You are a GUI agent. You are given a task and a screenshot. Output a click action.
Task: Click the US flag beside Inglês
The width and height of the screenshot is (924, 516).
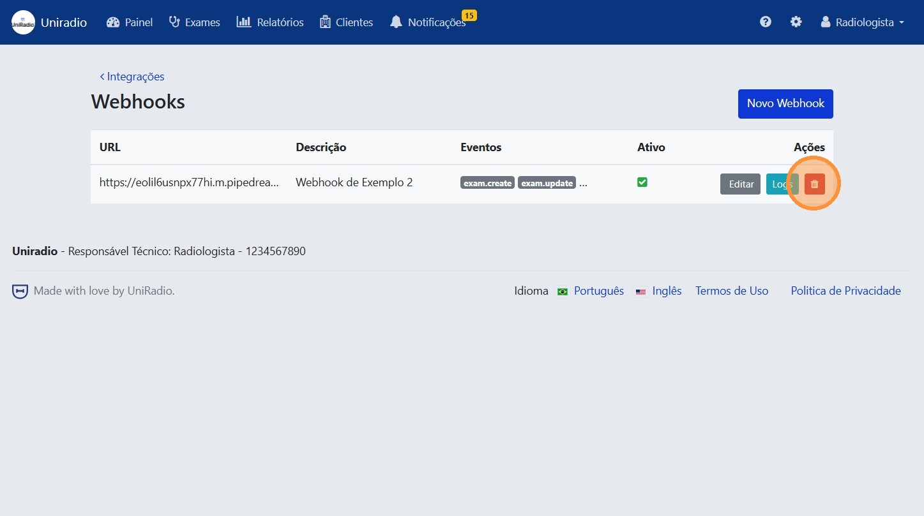point(640,291)
